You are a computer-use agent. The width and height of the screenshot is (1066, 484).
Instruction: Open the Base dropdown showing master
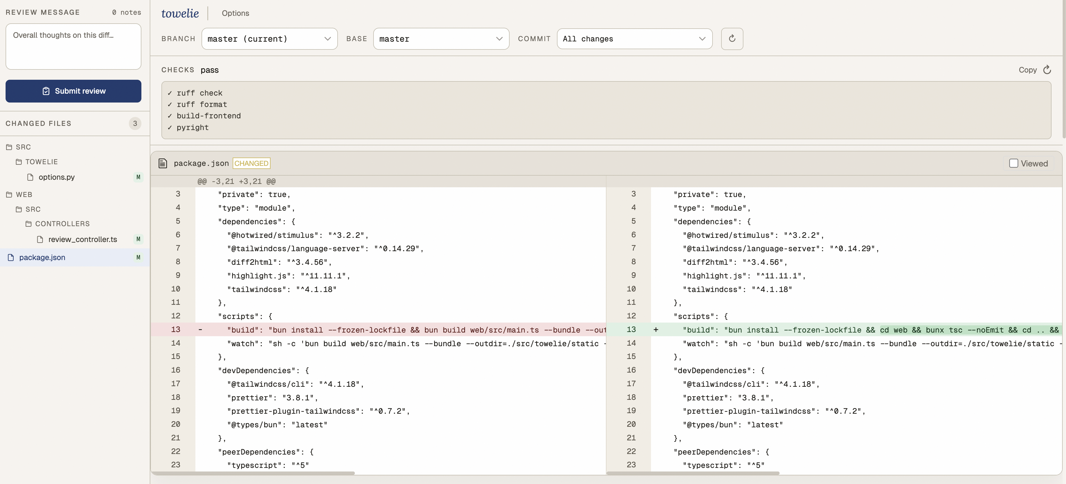[441, 39]
